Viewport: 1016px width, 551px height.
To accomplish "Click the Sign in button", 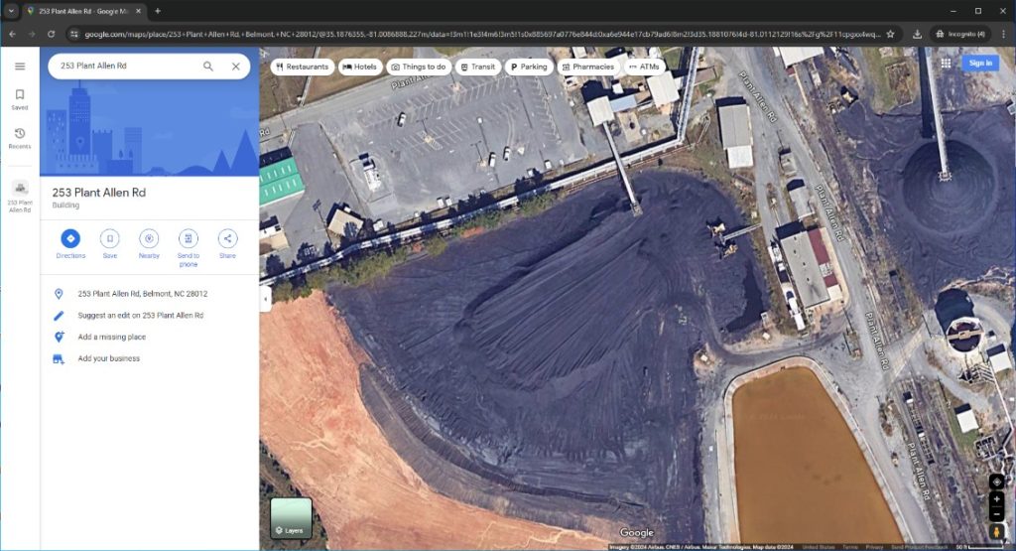I will coord(979,63).
